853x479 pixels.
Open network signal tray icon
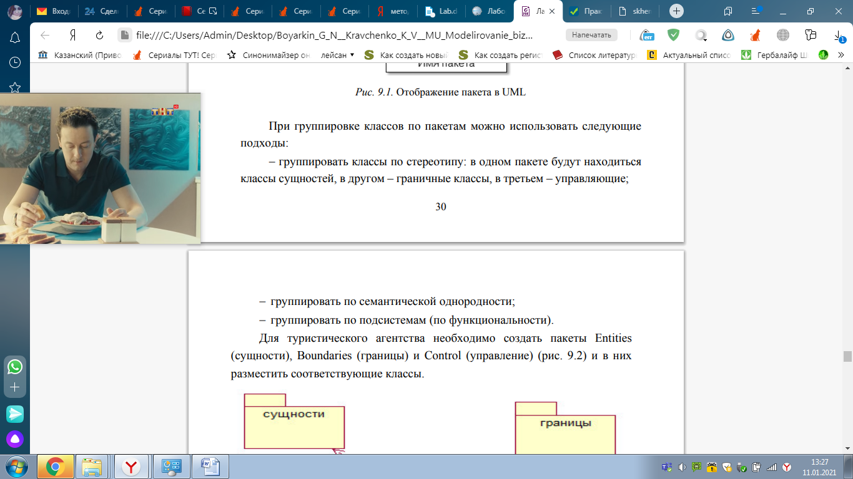point(771,467)
